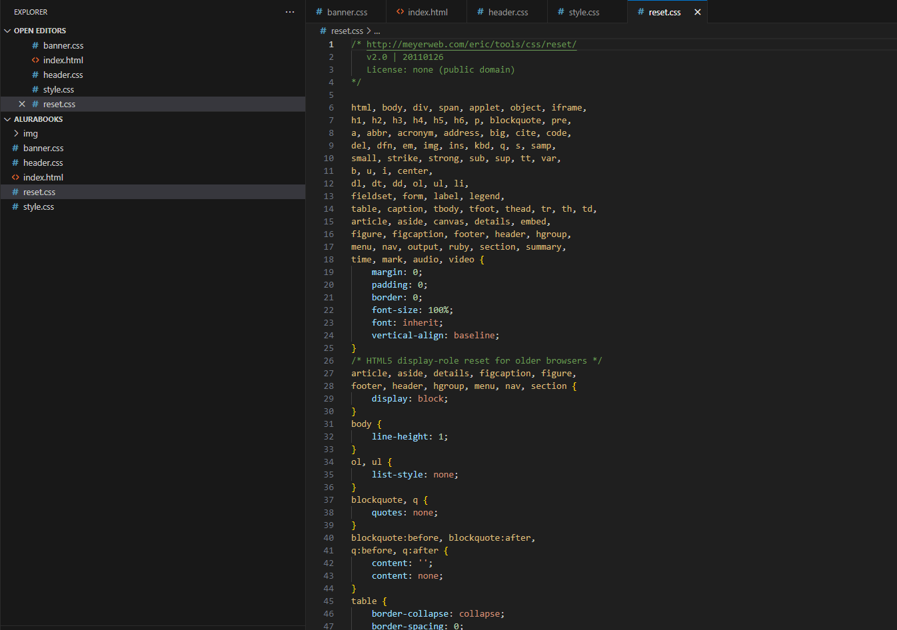Place cursor on 'vertical-align: baseline;' line
The width and height of the screenshot is (897, 630).
click(x=435, y=335)
